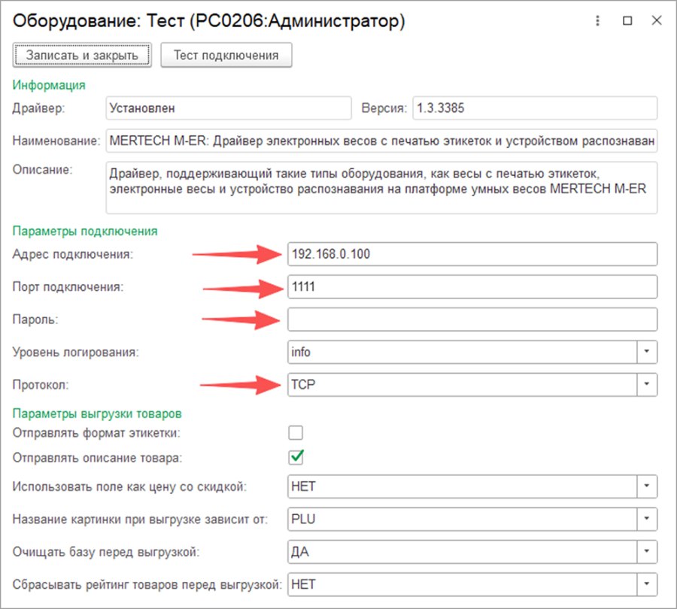Expand Очищать базу перед выгрузкой dropdown

tap(647, 552)
